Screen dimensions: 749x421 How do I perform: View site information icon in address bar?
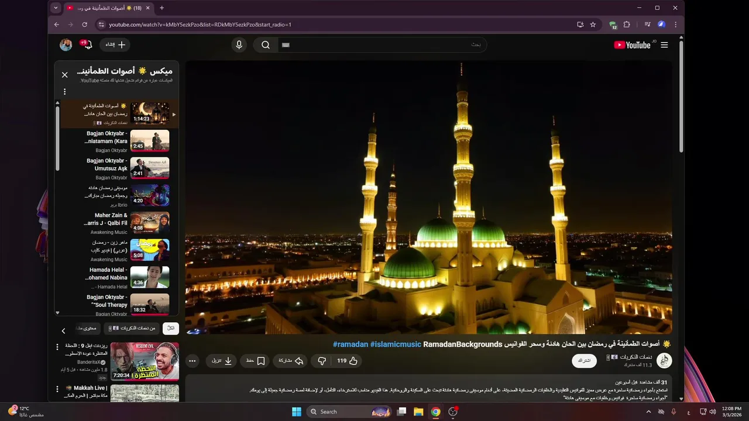point(101,25)
